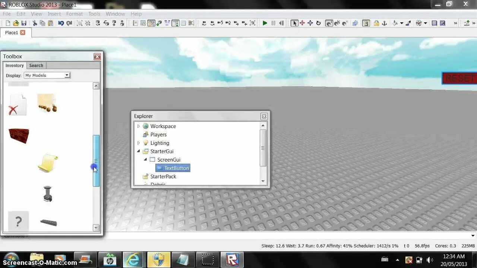Close the Explorer panel

[264, 116]
